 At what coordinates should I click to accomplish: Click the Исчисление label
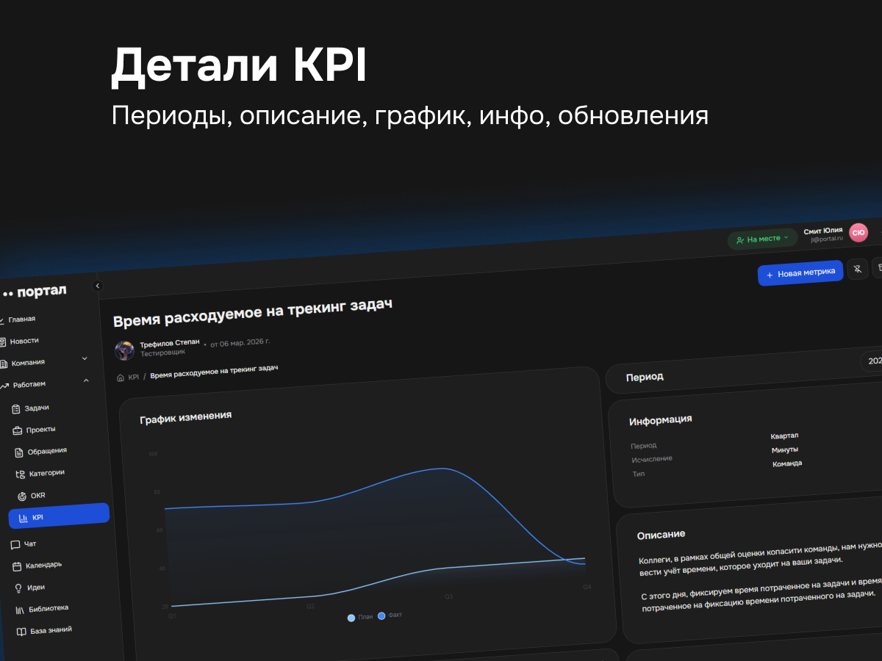[x=652, y=459]
